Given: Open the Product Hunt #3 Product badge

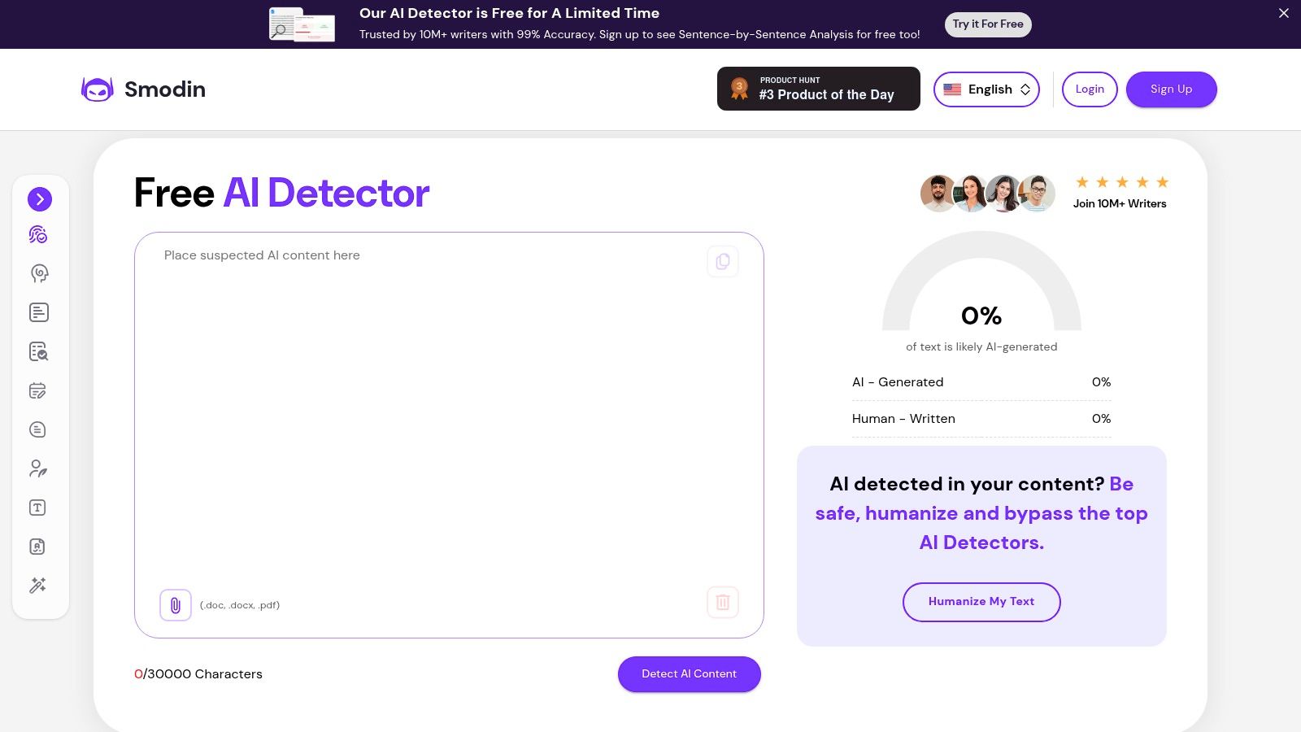Looking at the screenshot, I should coord(819,89).
